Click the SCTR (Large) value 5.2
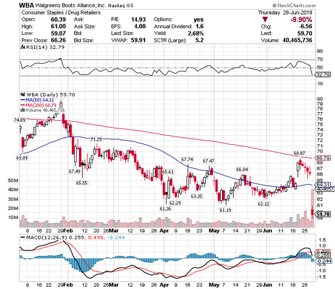Viewport: 335px width, 289px height. coord(200,40)
